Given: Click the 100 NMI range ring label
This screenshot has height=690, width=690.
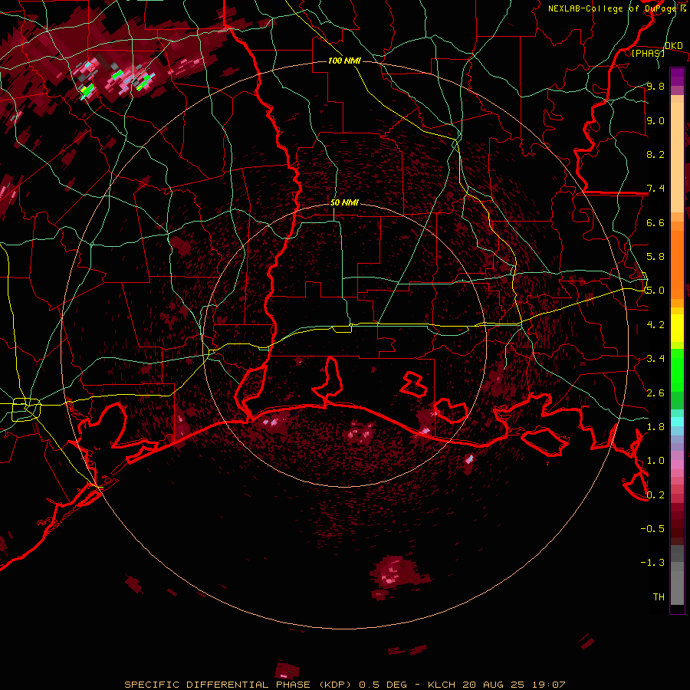Looking at the screenshot, I should 344,61.
